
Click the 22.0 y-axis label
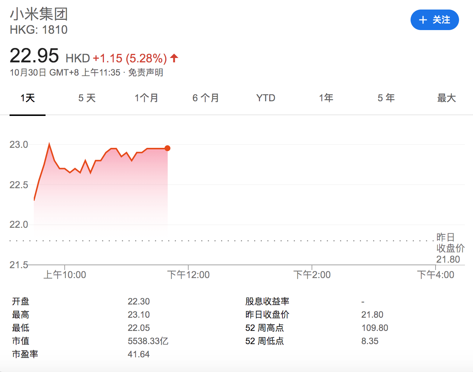(19, 225)
